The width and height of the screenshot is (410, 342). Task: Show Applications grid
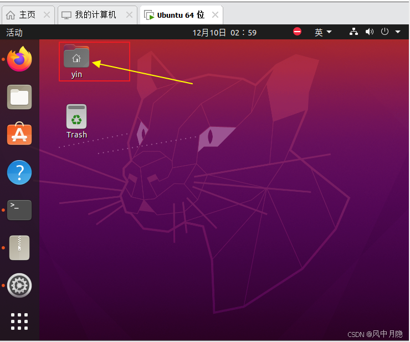pos(19,321)
